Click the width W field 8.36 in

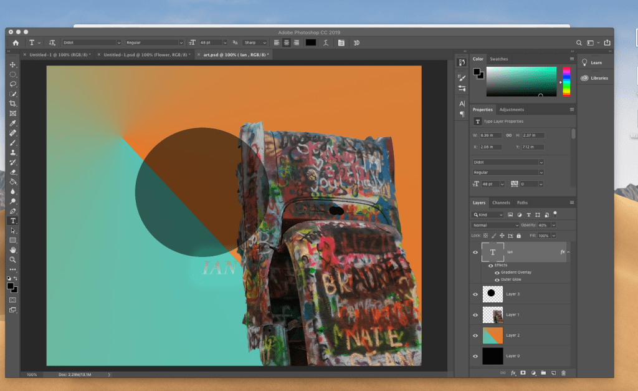490,135
